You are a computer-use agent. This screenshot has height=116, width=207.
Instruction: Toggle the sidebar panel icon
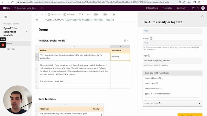(6, 17)
